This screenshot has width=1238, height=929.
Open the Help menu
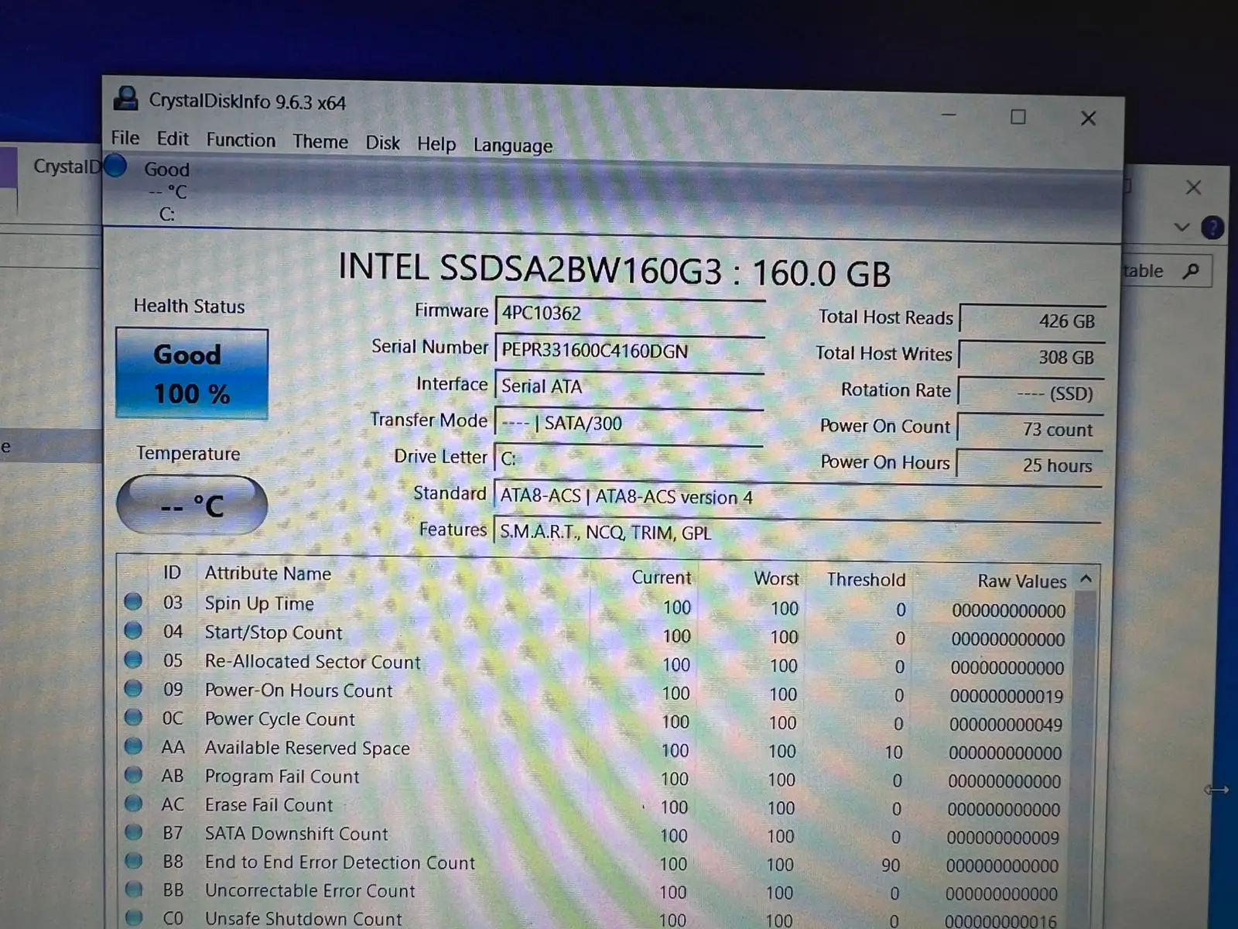point(436,144)
